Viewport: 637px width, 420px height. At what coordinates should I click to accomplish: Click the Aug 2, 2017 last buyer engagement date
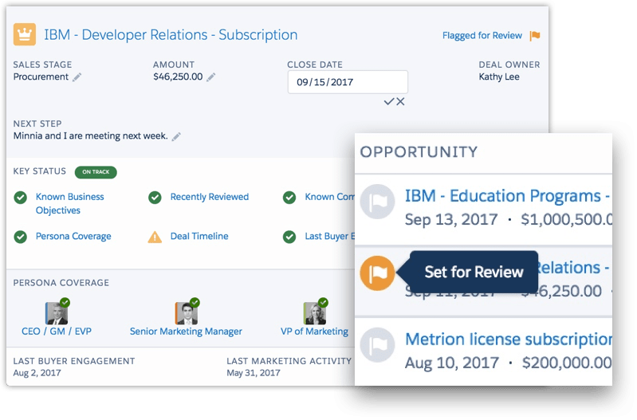click(x=37, y=373)
